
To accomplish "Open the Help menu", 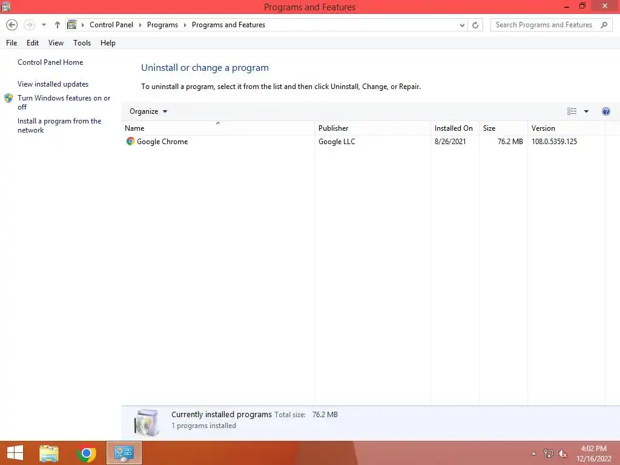I will (108, 43).
